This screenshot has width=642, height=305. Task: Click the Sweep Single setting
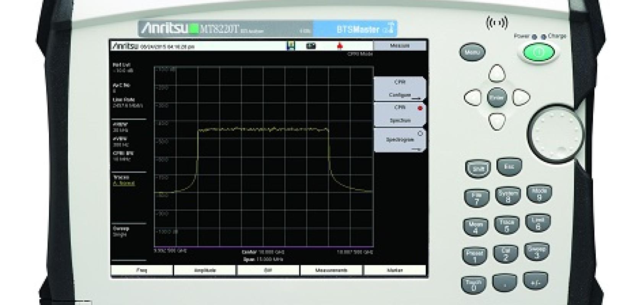click(x=121, y=232)
